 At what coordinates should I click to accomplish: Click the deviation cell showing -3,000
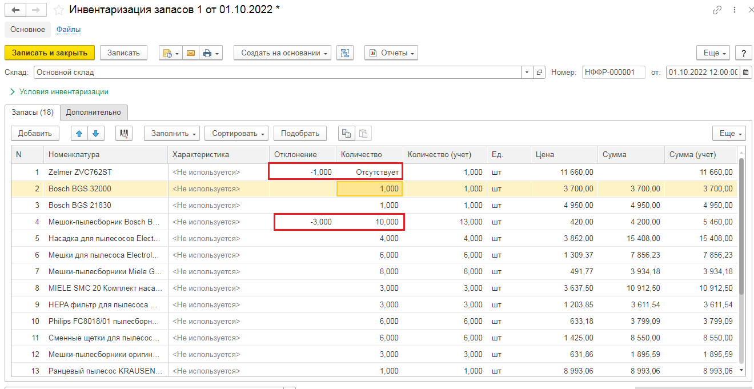click(303, 222)
